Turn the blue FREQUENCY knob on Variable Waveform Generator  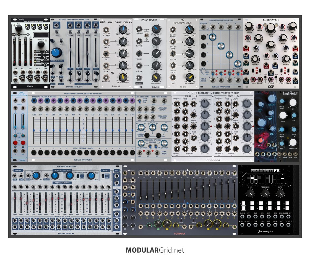(x=56, y=53)
